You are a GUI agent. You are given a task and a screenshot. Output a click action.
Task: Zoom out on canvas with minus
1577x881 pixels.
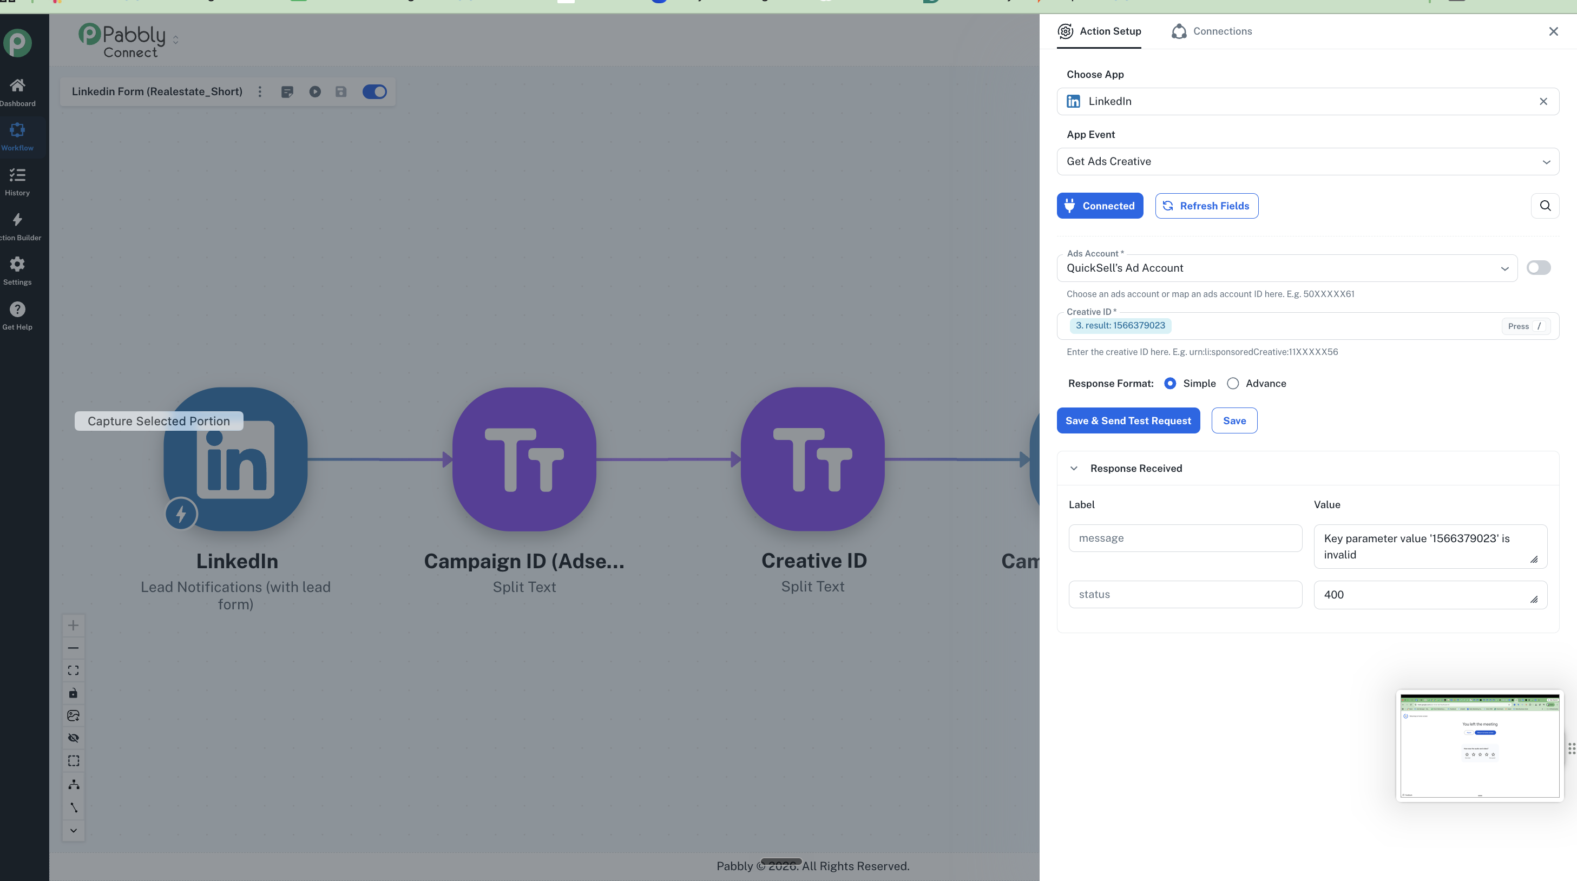point(74,648)
